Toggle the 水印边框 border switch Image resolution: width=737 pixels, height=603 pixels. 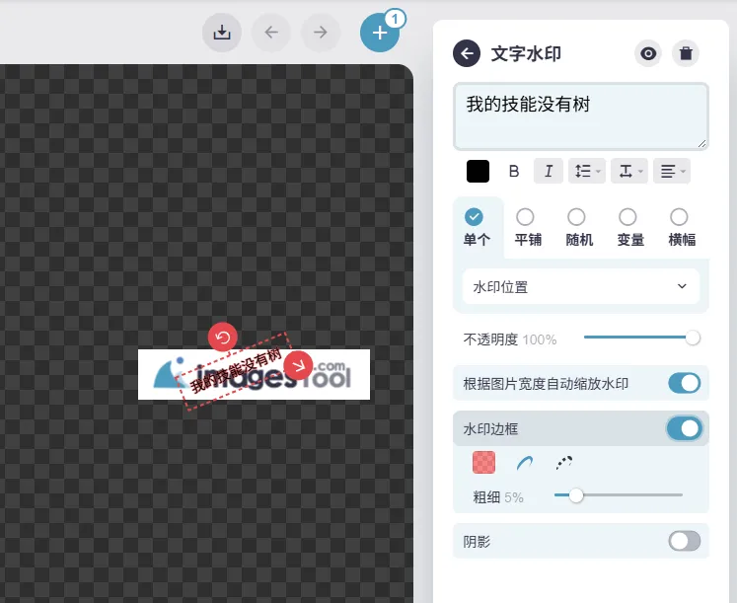(685, 428)
